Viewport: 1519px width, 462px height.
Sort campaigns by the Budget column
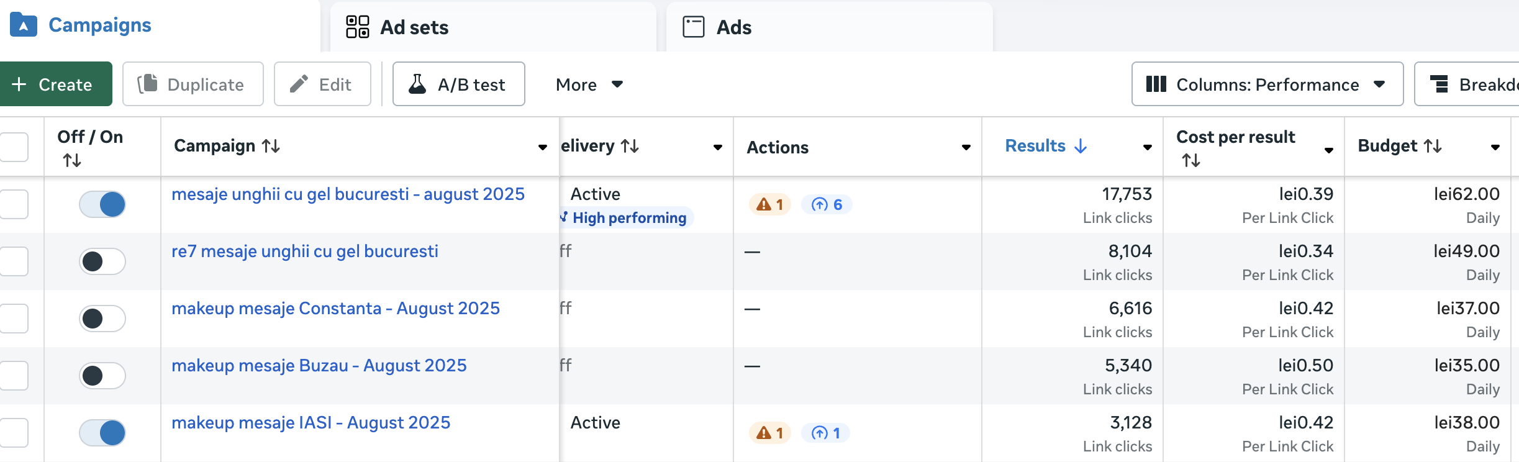point(1432,146)
